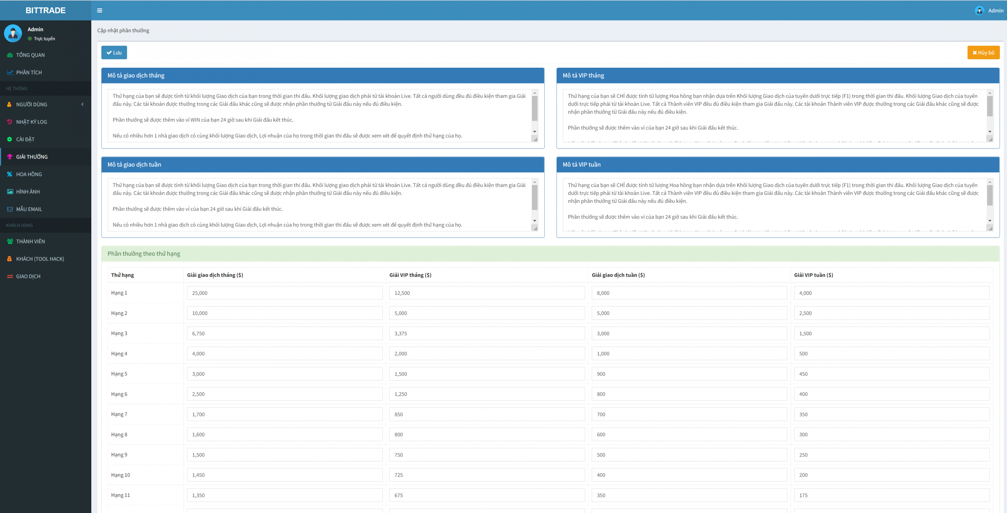The width and height of the screenshot is (1007, 513).
Task: Click the Tổng Quan dashboard icon
Action: [x=10, y=55]
